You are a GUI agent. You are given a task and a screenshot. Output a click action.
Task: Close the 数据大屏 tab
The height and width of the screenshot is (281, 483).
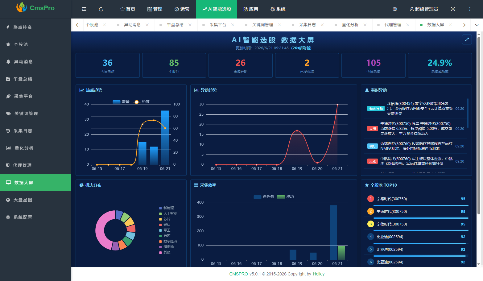(x=450, y=25)
